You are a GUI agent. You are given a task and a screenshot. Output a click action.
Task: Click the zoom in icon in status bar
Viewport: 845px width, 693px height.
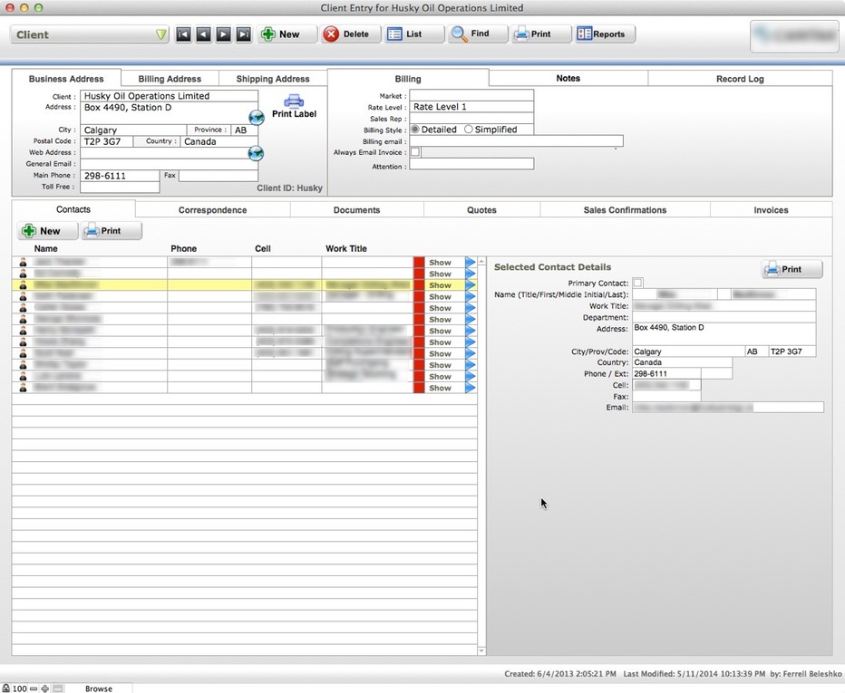tap(45, 688)
